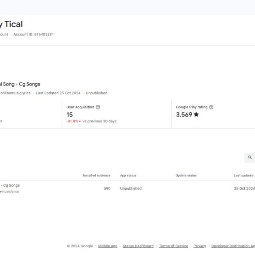Click the onlinemusiclyrics package name in card
The height and width of the screenshot is (255, 255).
pyautogui.click(x=15, y=93)
